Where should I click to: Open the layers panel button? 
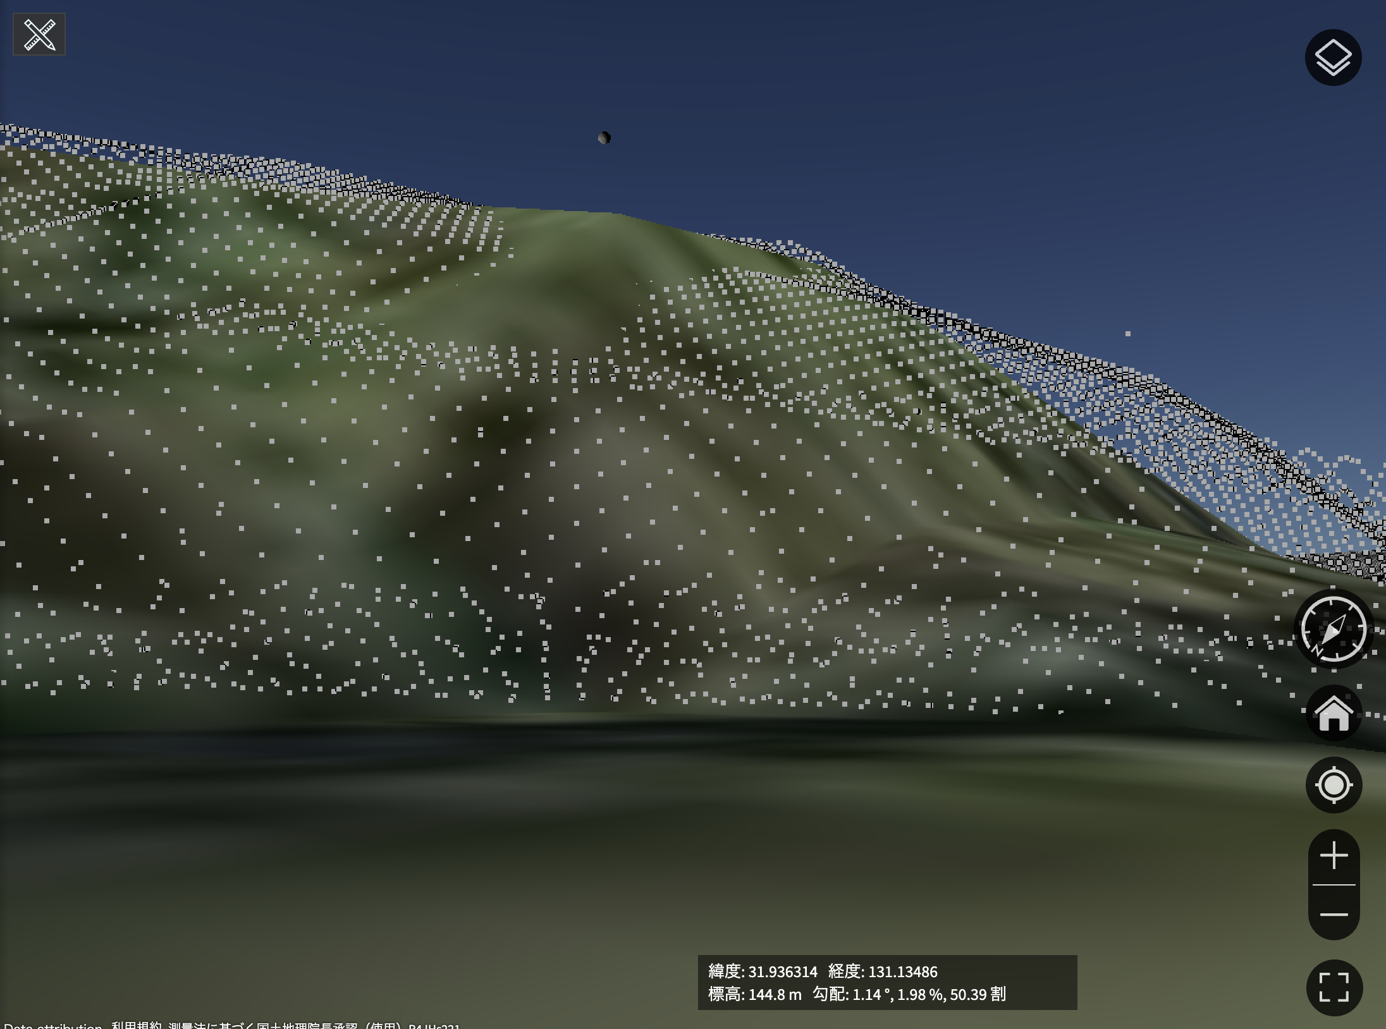point(1333,58)
